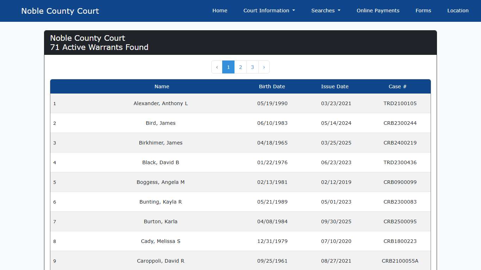
Task: Click the next page arrow in pagination
Action: tap(264, 67)
